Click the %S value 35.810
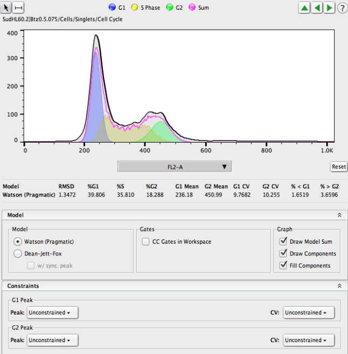 click(126, 195)
